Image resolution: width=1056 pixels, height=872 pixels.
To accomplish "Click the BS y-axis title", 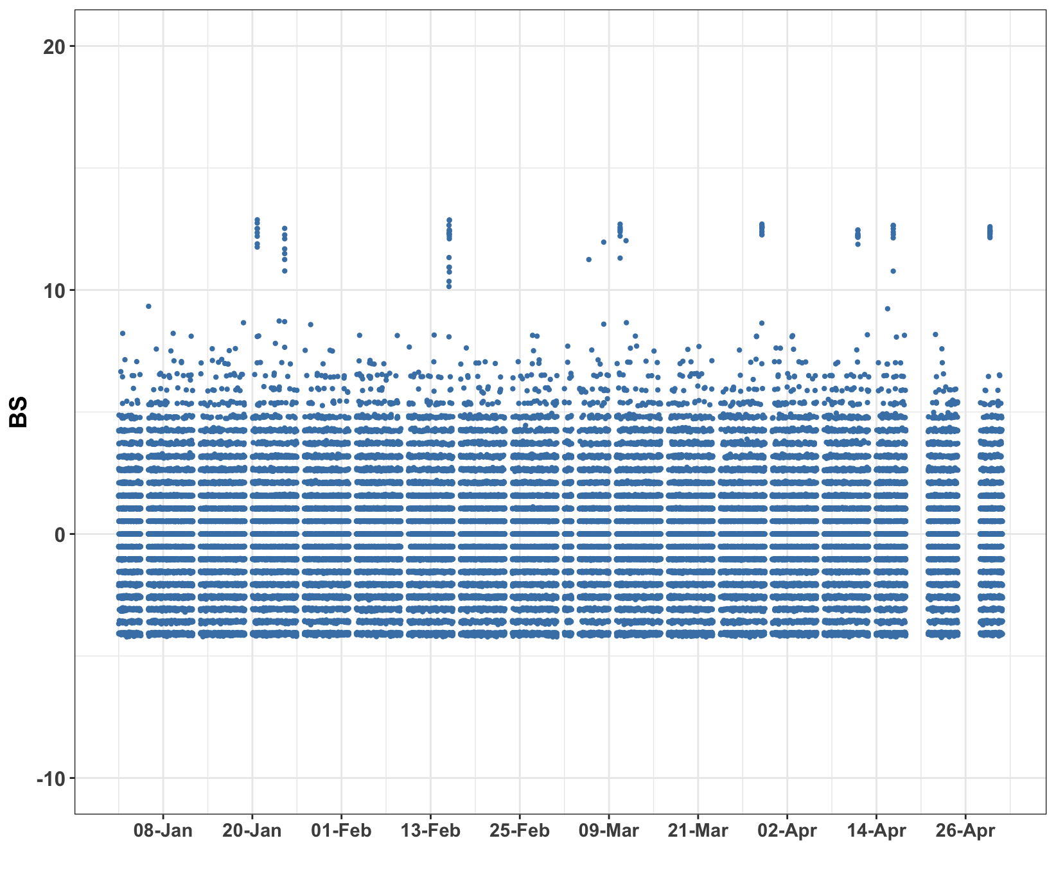I will coord(18,412).
